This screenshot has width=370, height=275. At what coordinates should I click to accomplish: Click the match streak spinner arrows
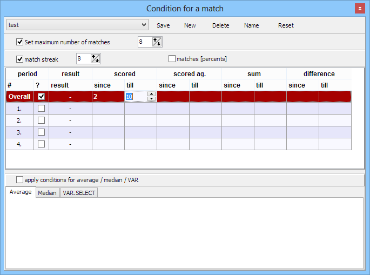point(96,59)
